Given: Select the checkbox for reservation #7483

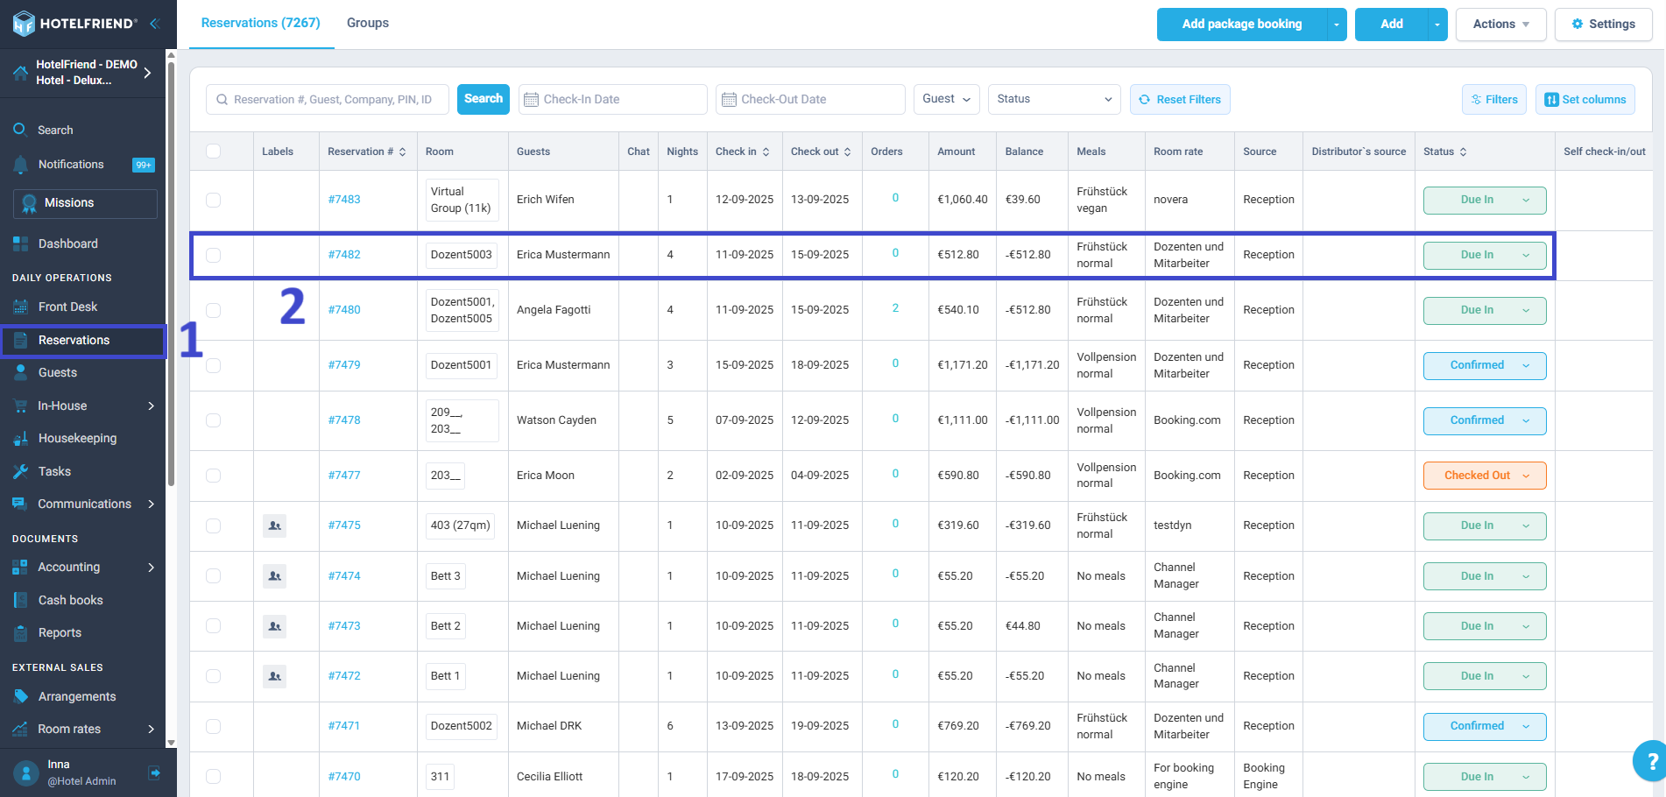Looking at the screenshot, I should pyautogui.click(x=213, y=200).
